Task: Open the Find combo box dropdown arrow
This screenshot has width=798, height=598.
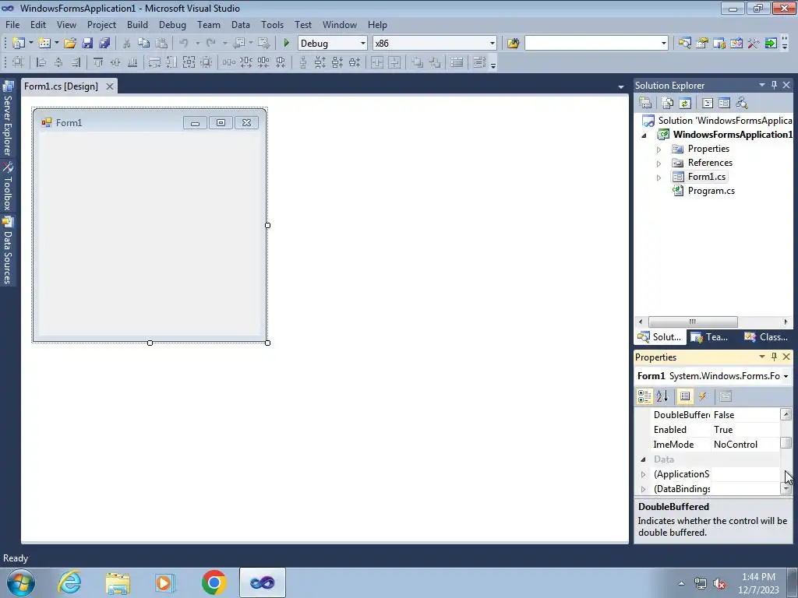Action: click(x=664, y=44)
